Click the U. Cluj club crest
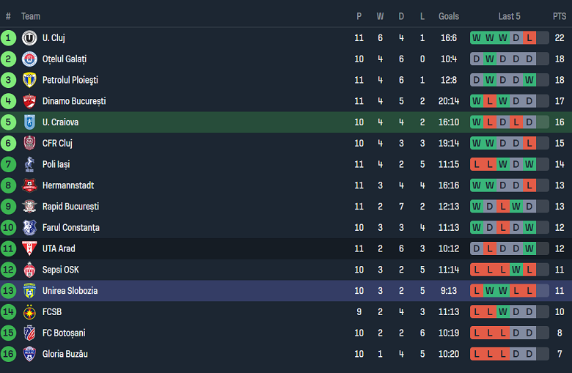The height and width of the screenshot is (373, 572). (29, 38)
